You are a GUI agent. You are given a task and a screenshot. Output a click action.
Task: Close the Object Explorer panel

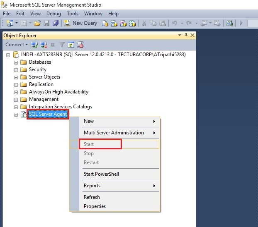tap(192, 36)
